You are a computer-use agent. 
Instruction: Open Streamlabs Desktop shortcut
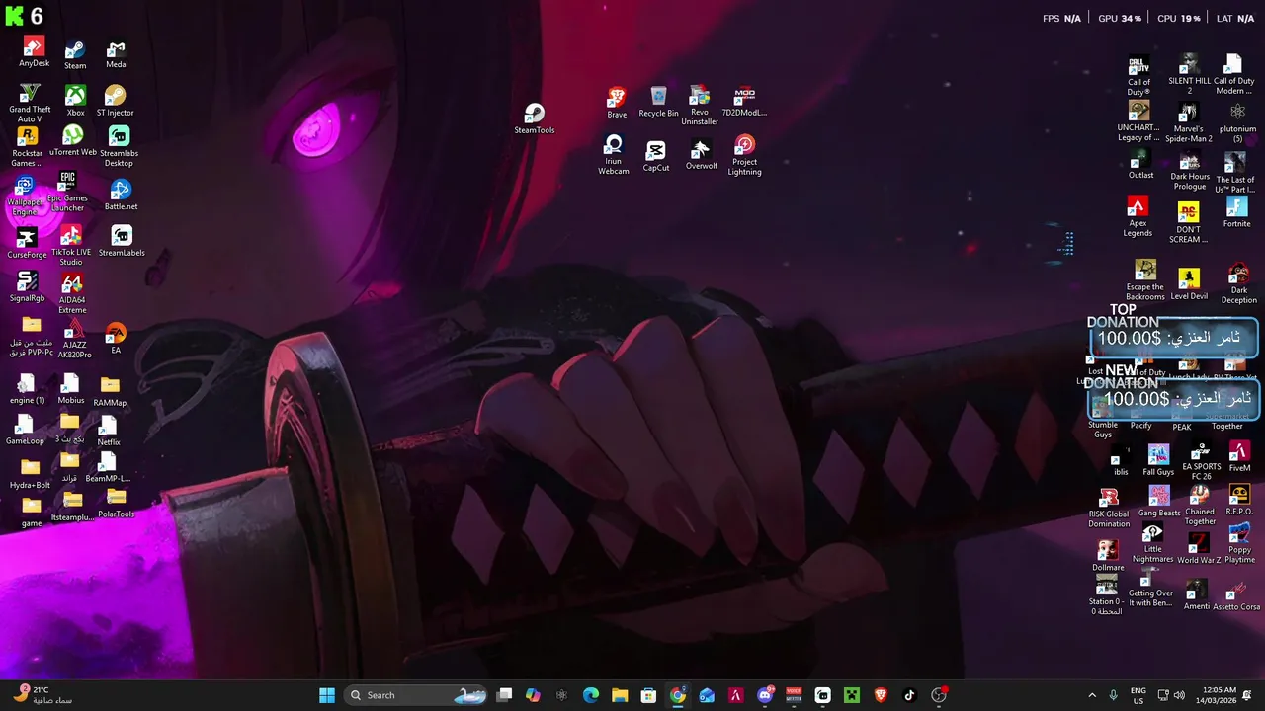coord(119,147)
